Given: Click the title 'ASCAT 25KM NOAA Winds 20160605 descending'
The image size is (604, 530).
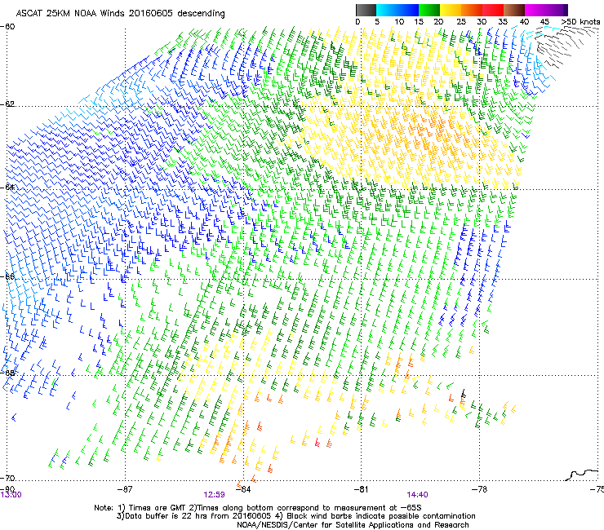Looking at the screenshot, I should (121, 14).
